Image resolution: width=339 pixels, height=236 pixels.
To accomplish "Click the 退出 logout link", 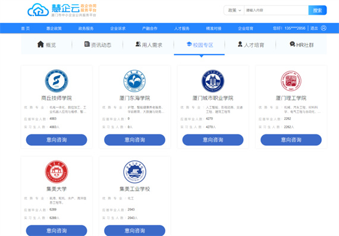I will coord(314,28).
